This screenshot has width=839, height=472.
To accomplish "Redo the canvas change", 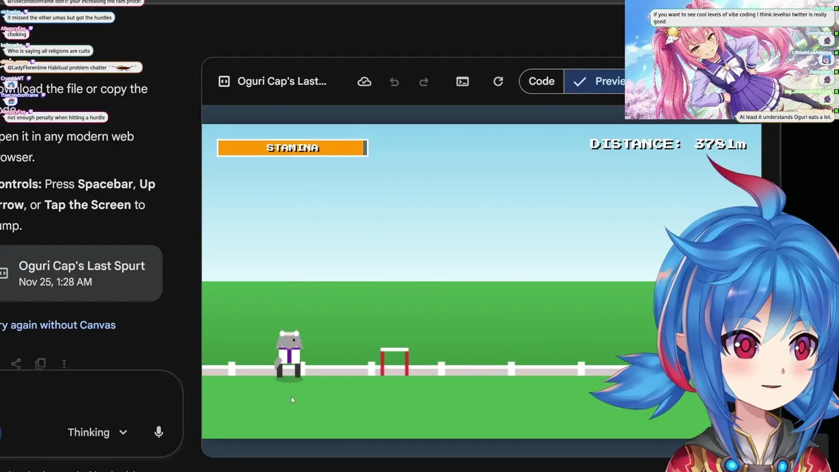I will (423, 81).
